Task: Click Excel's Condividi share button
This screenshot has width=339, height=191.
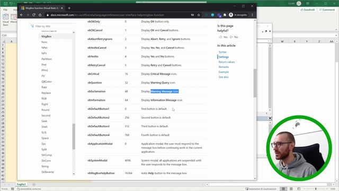Action: pyautogui.click(x=307, y=10)
